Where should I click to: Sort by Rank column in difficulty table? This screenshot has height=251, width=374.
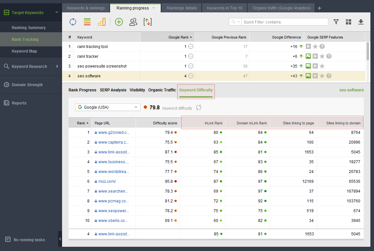coord(80,123)
